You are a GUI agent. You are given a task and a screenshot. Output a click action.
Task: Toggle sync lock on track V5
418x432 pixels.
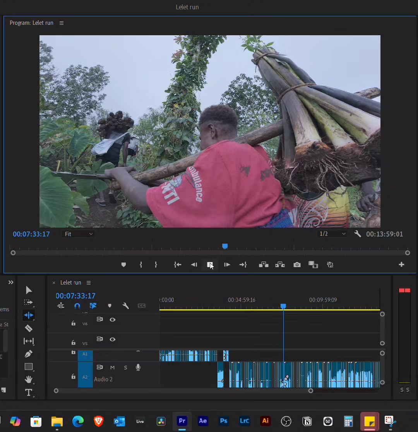coord(100,339)
